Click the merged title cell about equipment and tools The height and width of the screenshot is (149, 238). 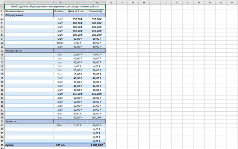pos(54,6)
